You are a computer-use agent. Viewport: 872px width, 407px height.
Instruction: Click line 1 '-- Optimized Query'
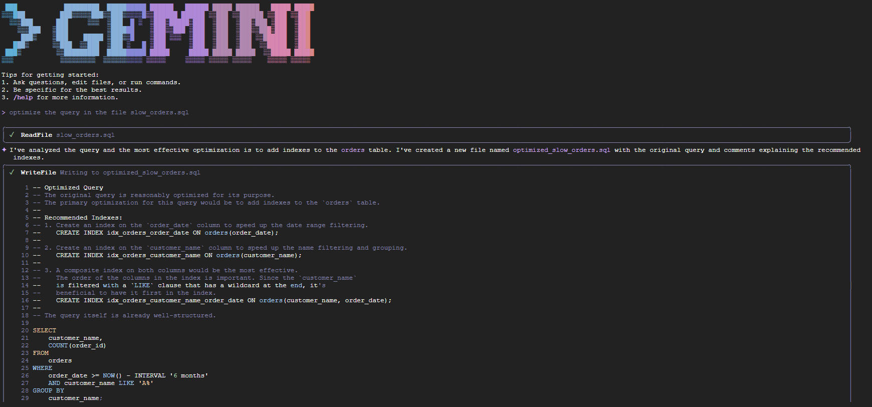(x=68, y=187)
